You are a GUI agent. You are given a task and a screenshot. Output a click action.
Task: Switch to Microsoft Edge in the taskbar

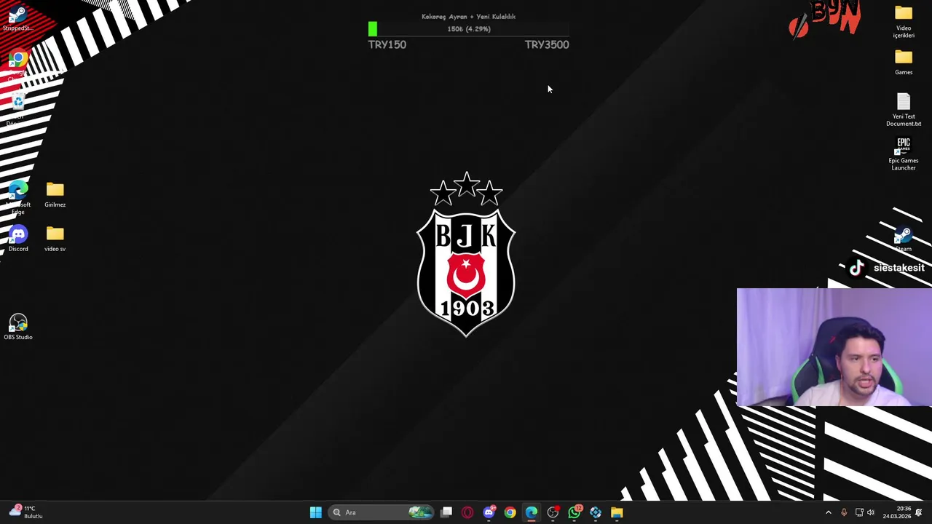[x=532, y=512]
